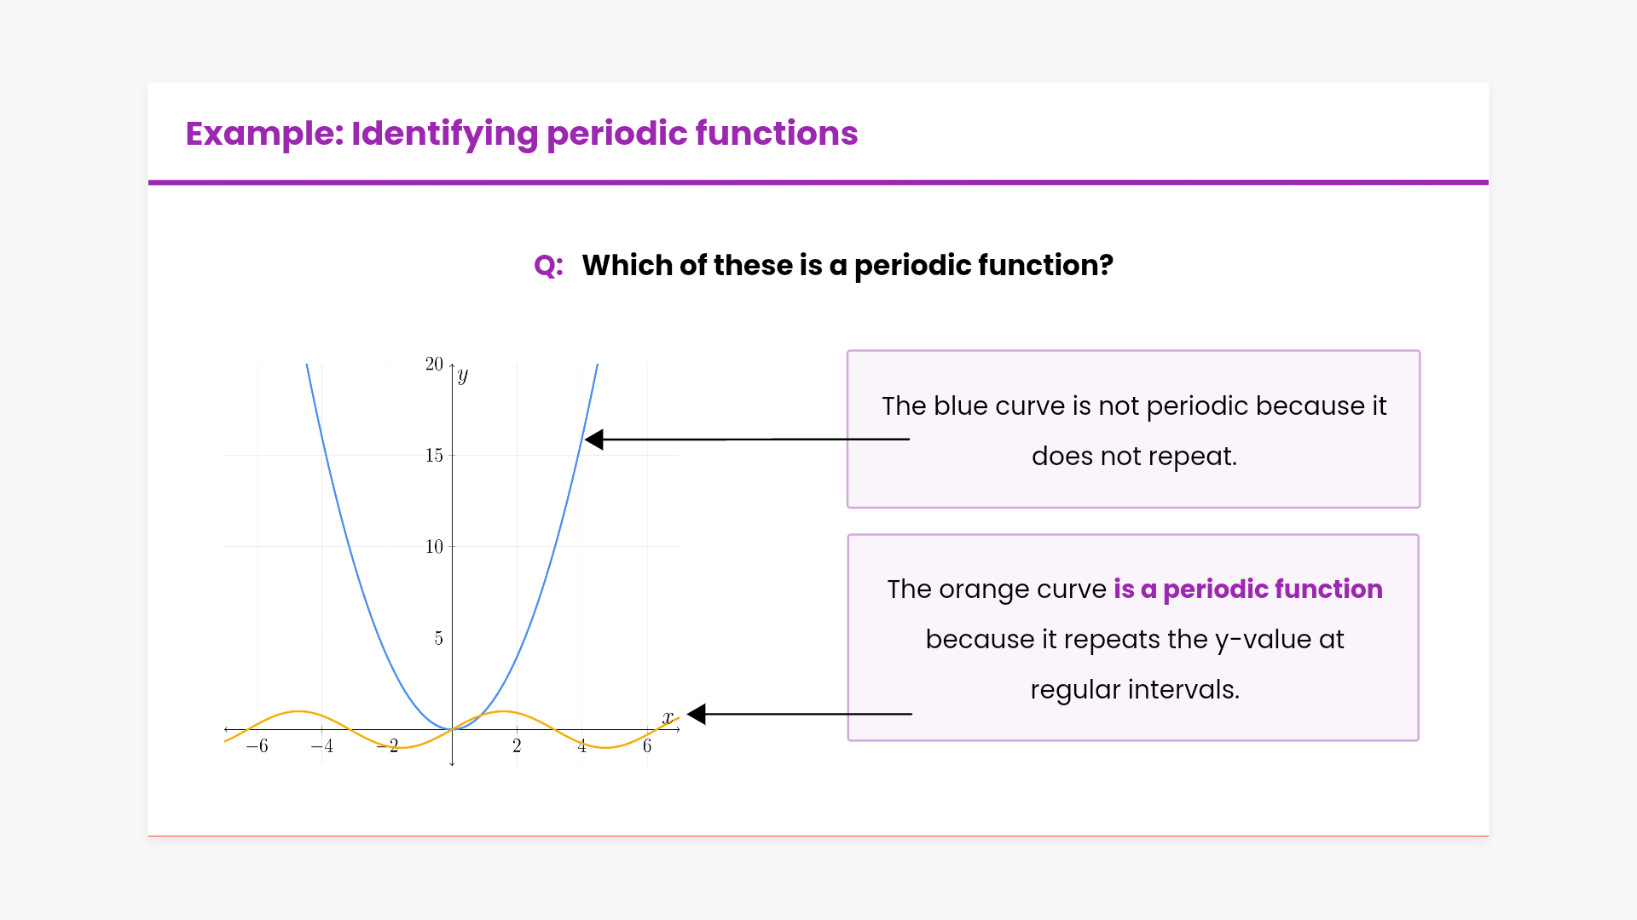Click the purple 'Q:' label

coord(548,266)
